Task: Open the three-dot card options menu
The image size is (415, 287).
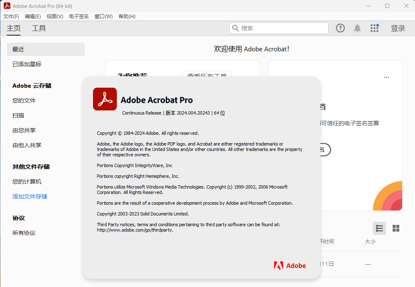Action: pos(386,77)
